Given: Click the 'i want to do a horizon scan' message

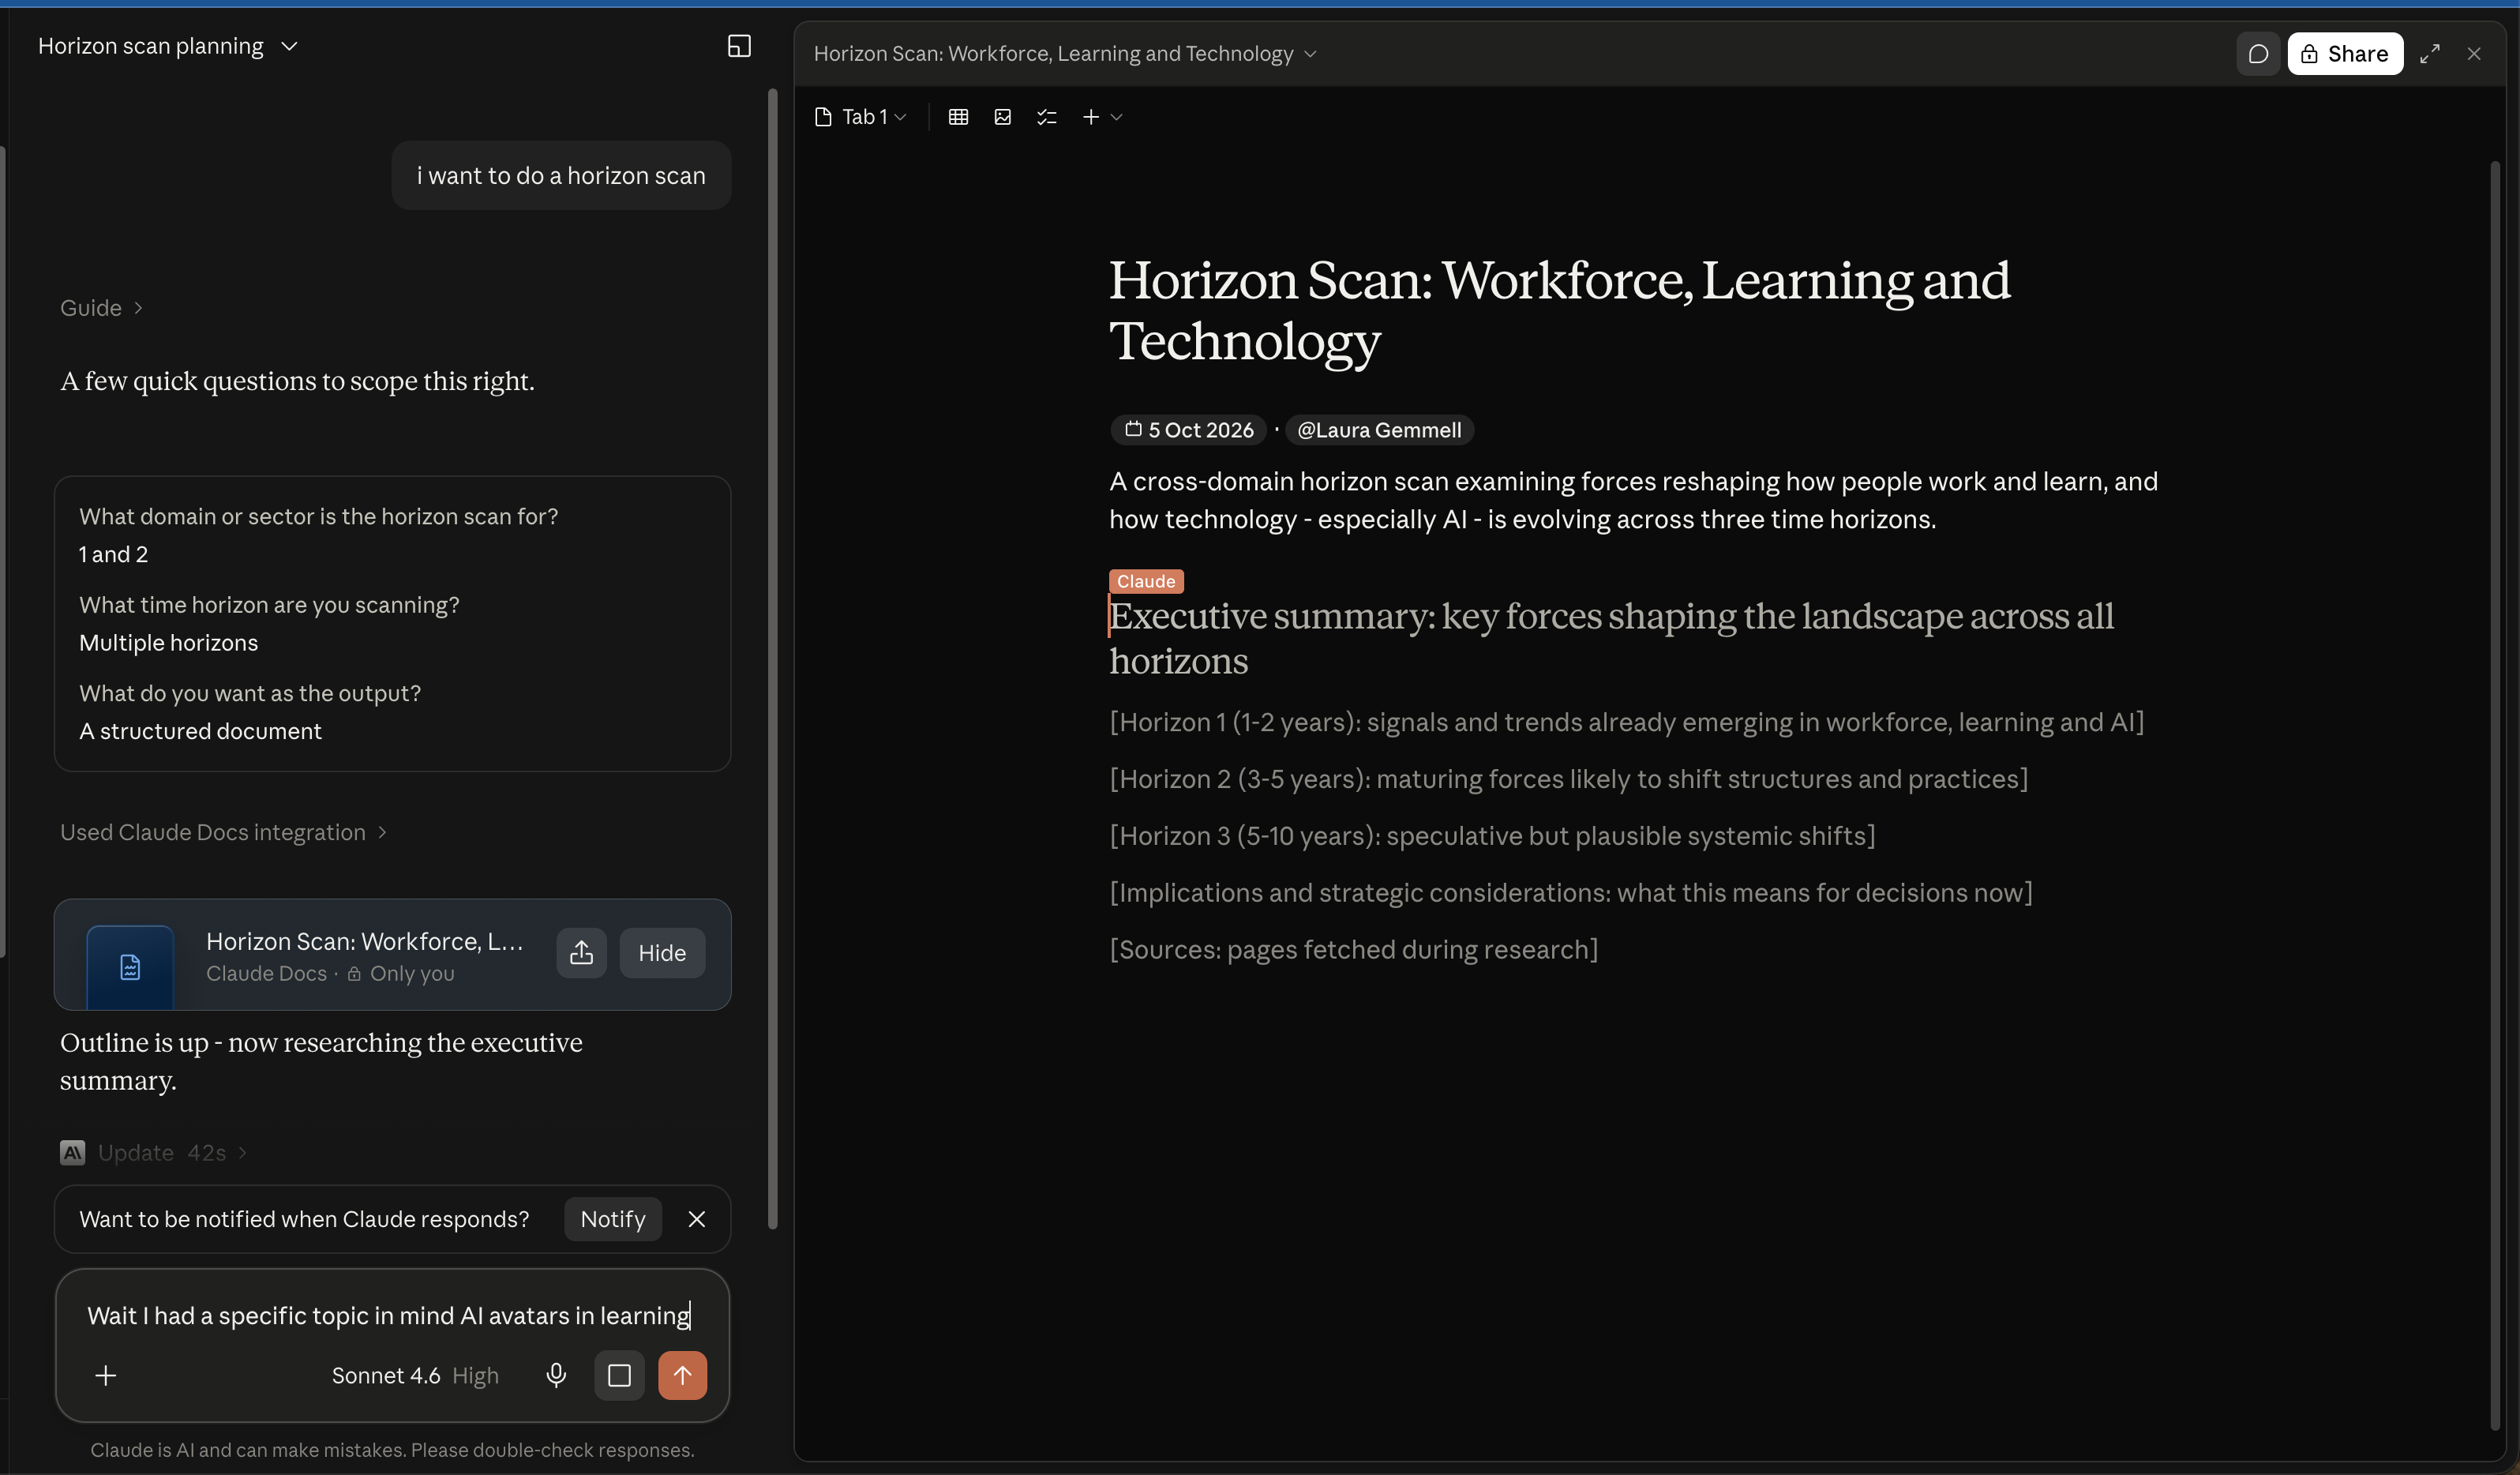Looking at the screenshot, I should click(x=561, y=175).
